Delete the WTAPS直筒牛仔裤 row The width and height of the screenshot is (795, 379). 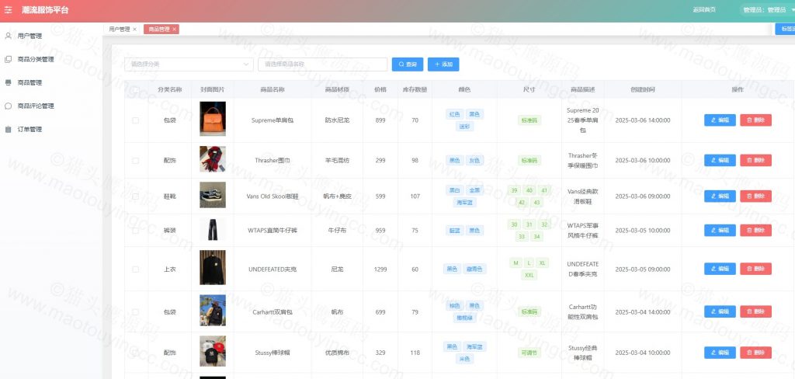point(756,231)
